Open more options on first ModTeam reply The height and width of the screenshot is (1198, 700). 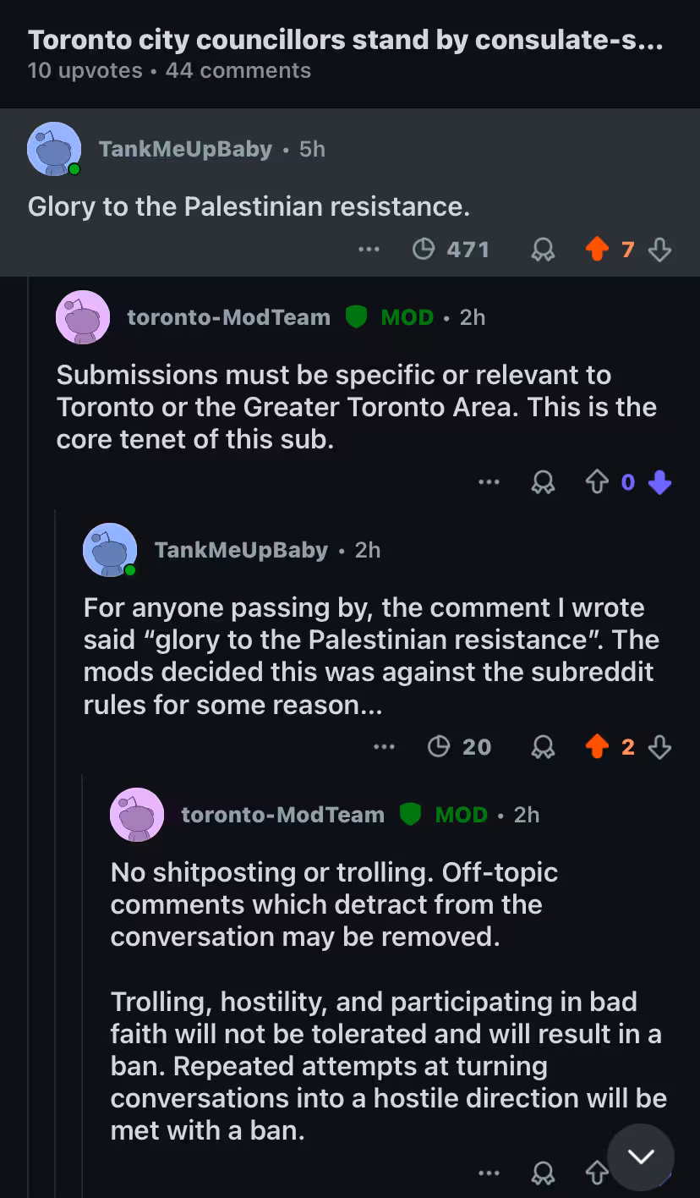(489, 482)
